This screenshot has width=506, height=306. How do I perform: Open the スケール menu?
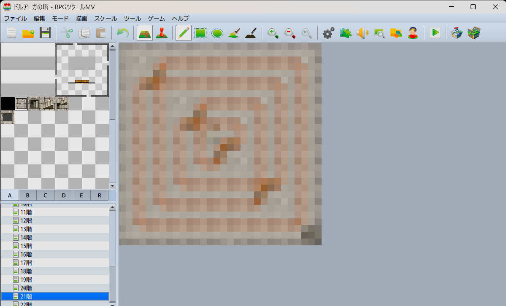(x=106, y=19)
